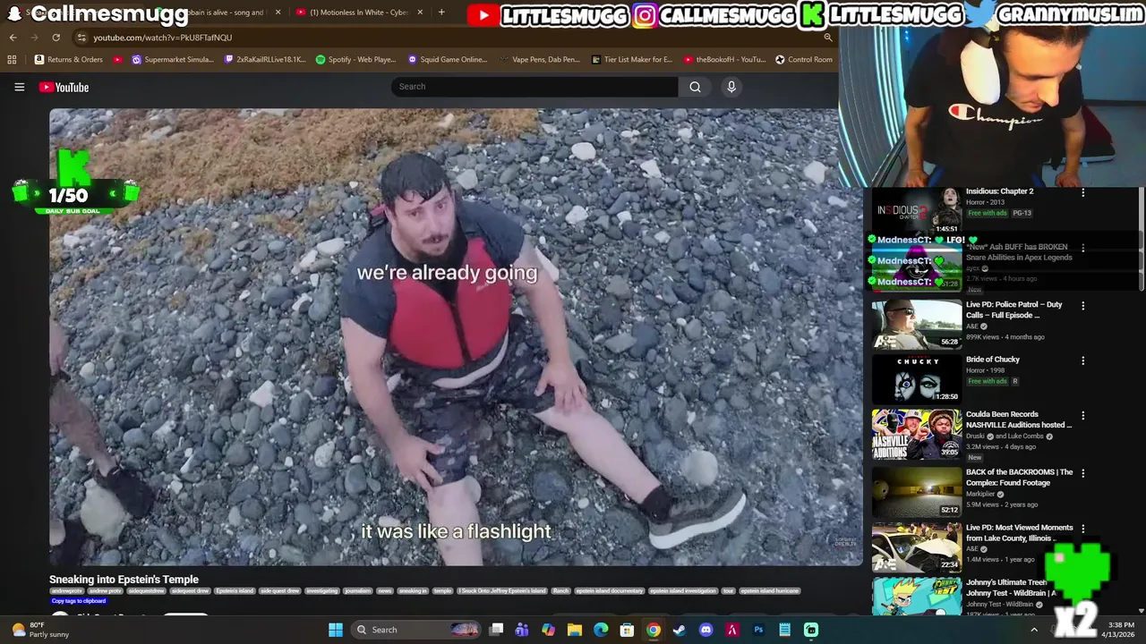
Task: Open the YouTube hamburger guide menu
Action: [19, 87]
